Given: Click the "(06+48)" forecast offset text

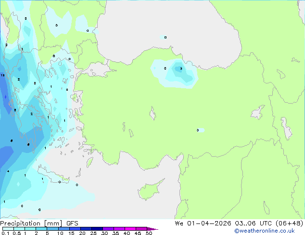Looking at the screenshot, I should coord(290,223).
